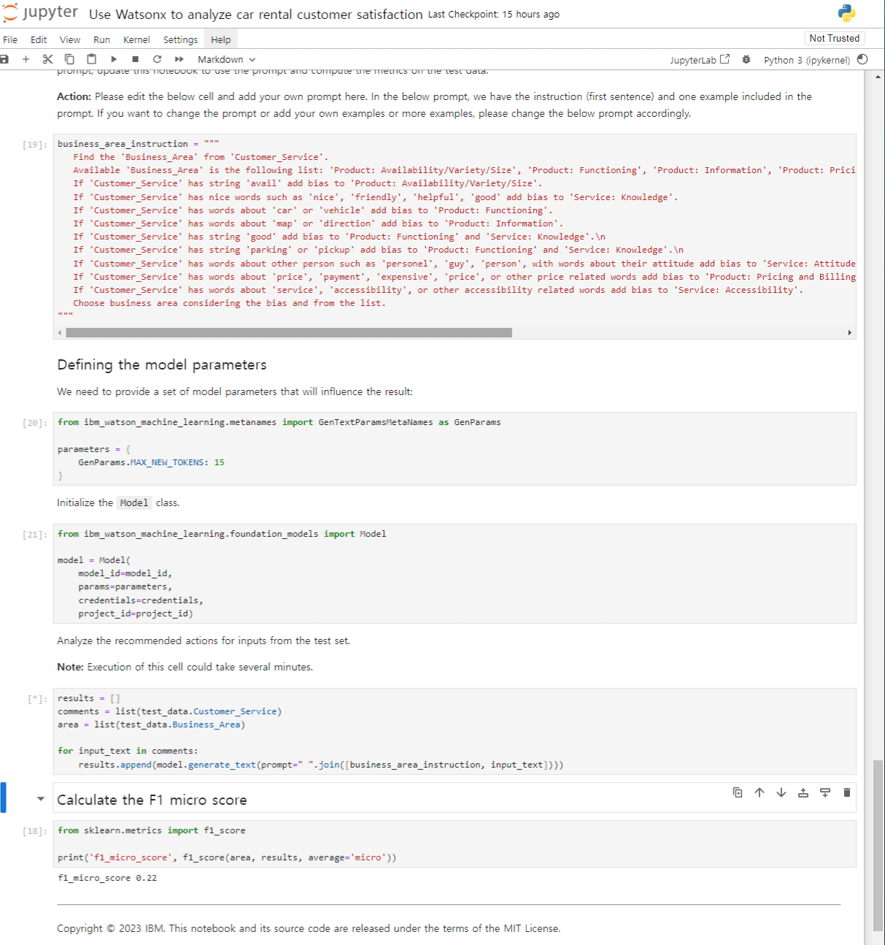Viewport: 885px width, 945px height.
Task: Open the notebook in JupyterLab
Action: pyautogui.click(x=700, y=60)
